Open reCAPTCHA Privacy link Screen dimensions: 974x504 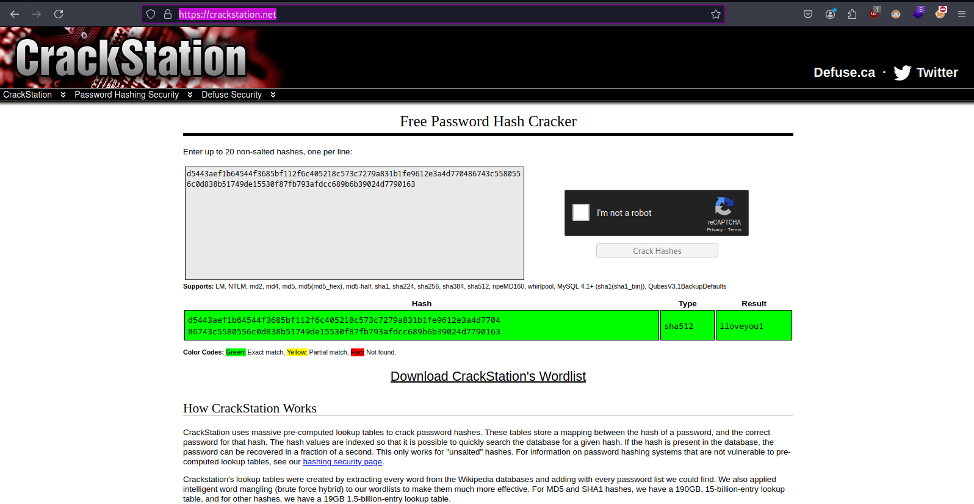tap(715, 230)
